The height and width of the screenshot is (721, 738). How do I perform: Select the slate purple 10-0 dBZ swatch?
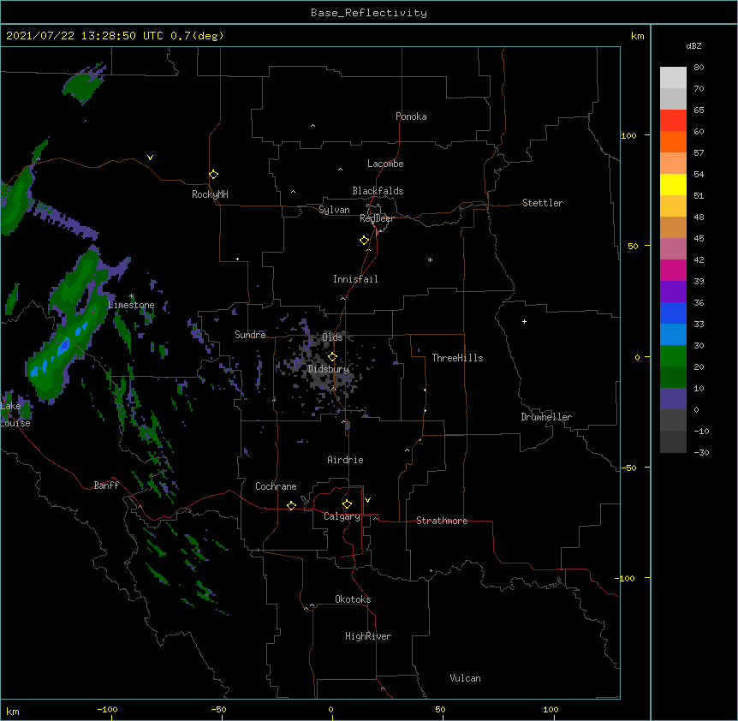click(673, 399)
